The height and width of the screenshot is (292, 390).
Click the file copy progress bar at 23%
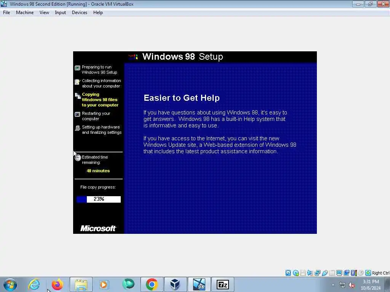click(x=99, y=199)
